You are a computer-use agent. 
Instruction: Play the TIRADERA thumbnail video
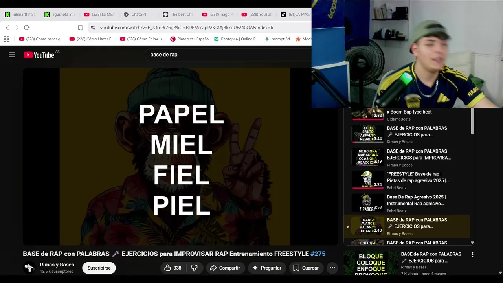point(367,203)
